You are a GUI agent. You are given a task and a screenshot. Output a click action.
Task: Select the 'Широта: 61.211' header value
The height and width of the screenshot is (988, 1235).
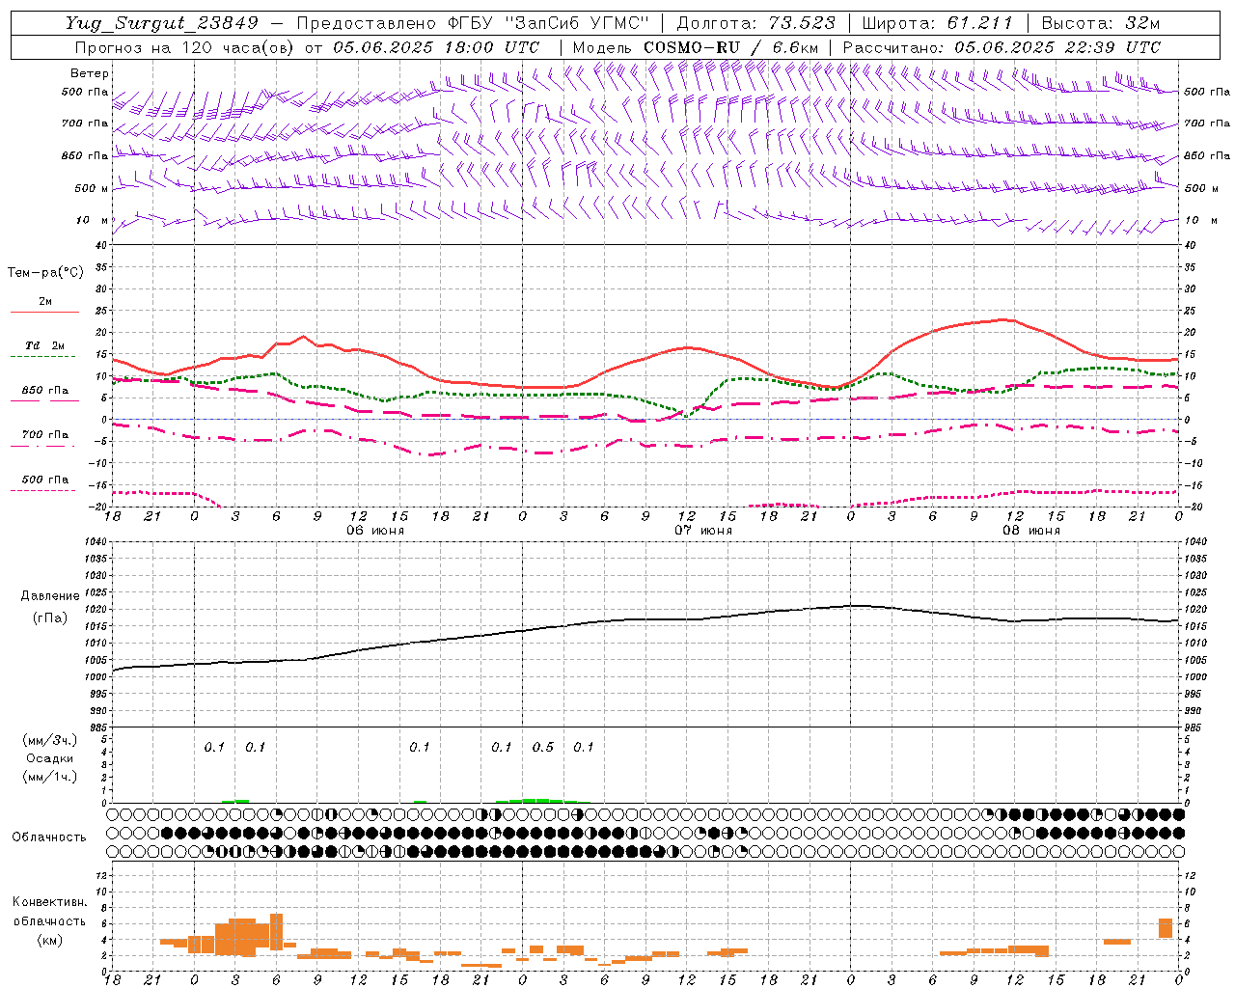pos(937,23)
